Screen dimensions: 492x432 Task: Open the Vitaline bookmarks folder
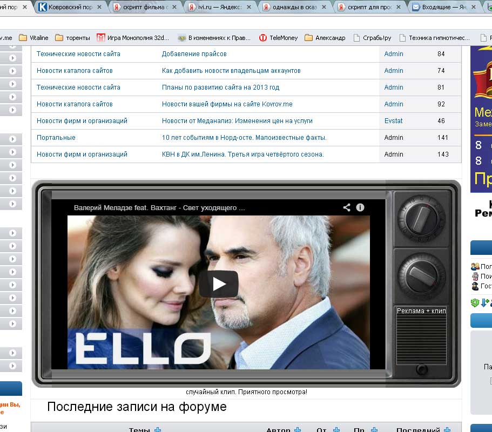click(x=33, y=38)
